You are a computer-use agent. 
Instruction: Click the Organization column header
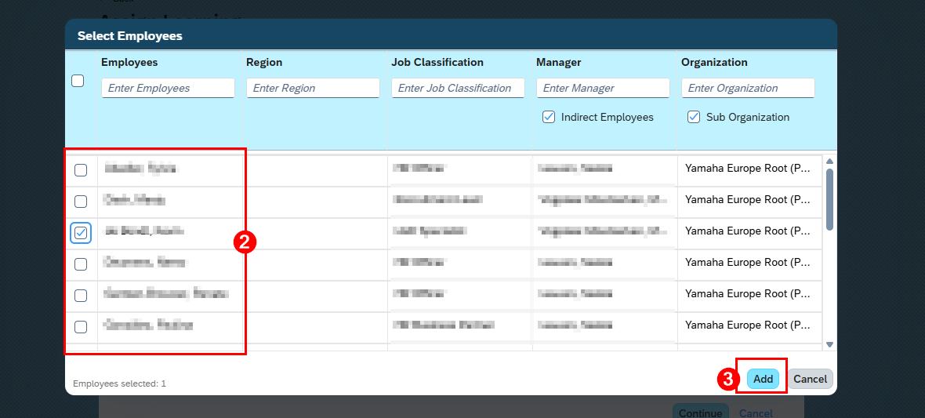coord(714,62)
